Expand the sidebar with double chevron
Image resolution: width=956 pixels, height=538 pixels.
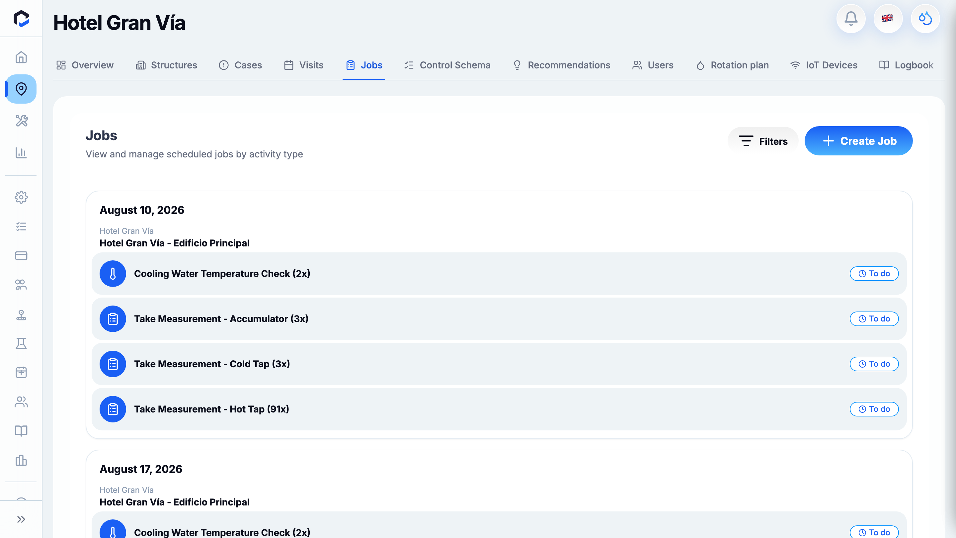tap(21, 519)
